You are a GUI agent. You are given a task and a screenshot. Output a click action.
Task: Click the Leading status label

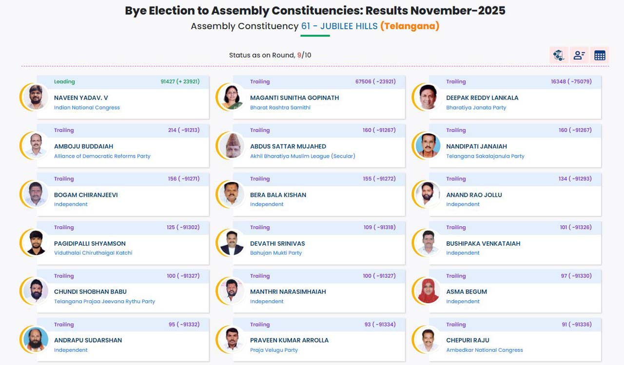coord(65,81)
